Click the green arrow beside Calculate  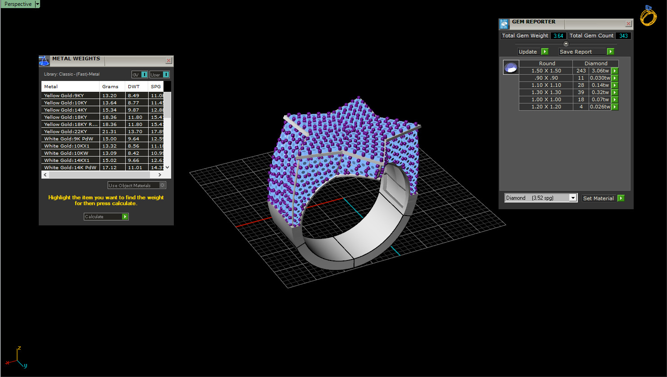tap(125, 216)
